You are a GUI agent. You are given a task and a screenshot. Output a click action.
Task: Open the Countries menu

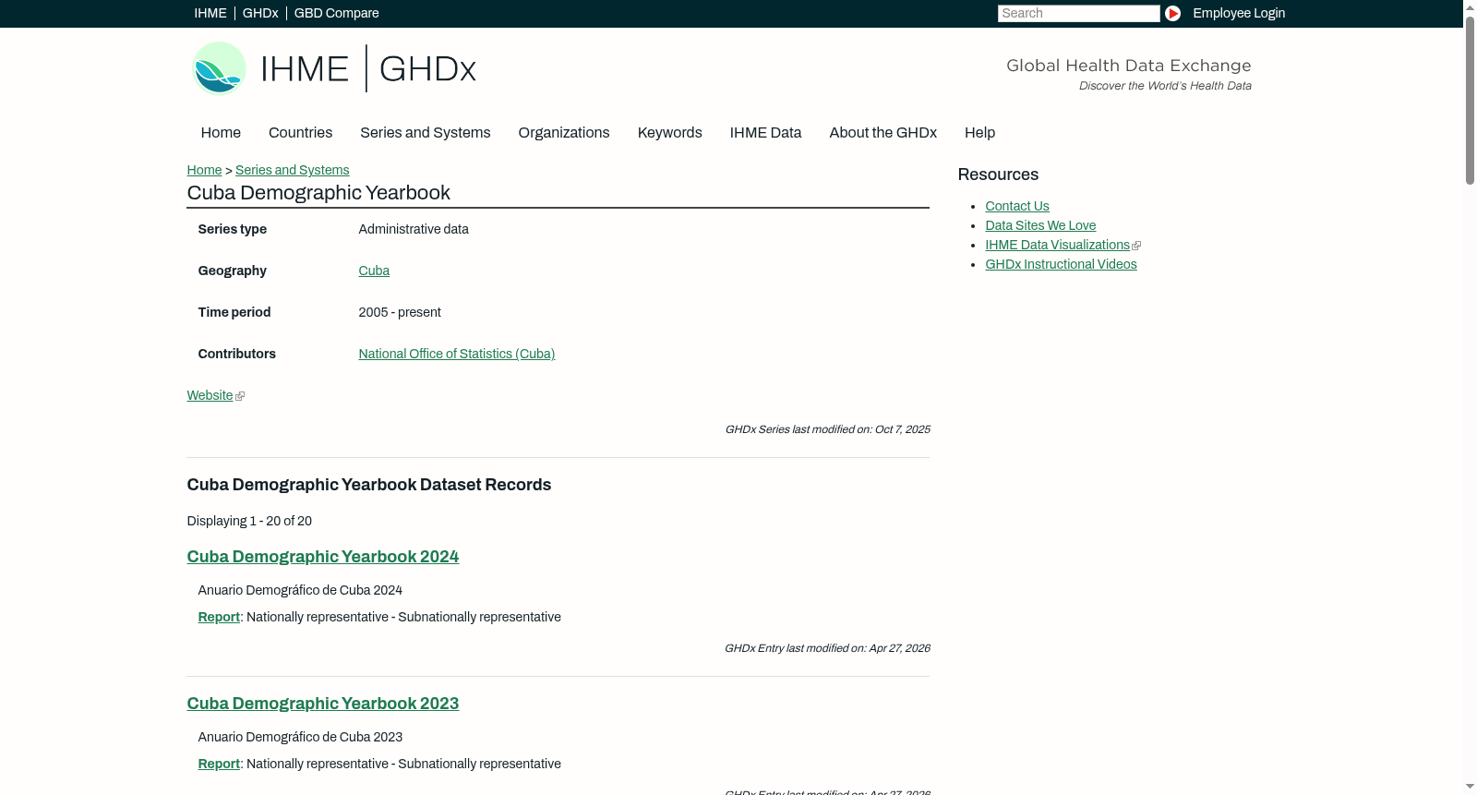tap(300, 133)
